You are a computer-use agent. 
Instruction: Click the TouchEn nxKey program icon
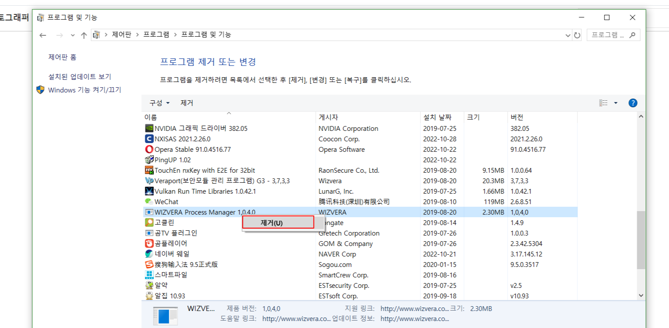pyautogui.click(x=149, y=171)
